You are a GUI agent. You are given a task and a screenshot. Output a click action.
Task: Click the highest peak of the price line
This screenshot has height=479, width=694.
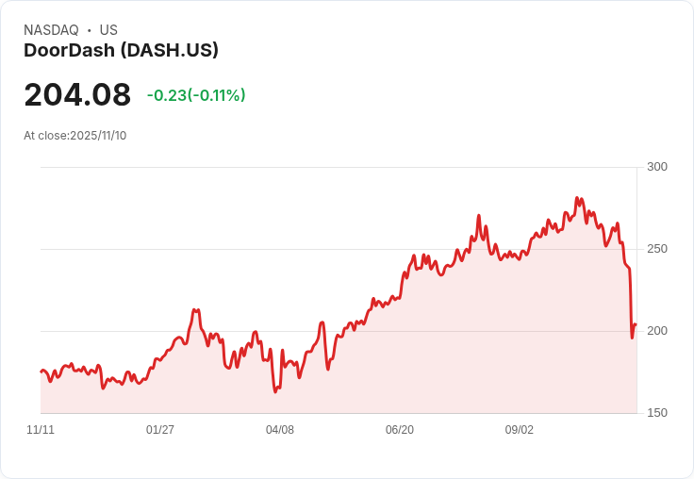click(577, 198)
